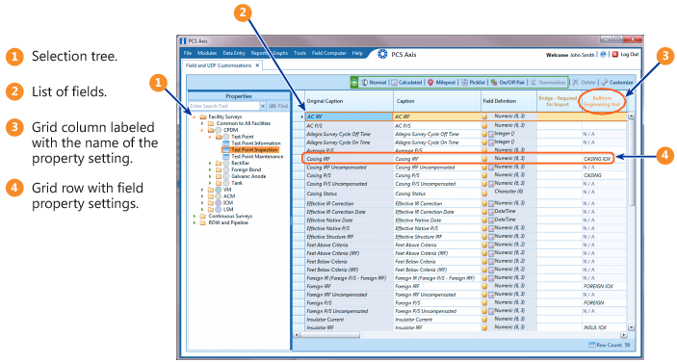The image size is (677, 362).
Task: Expand the Common to All Facilities node
Action: 202,123
